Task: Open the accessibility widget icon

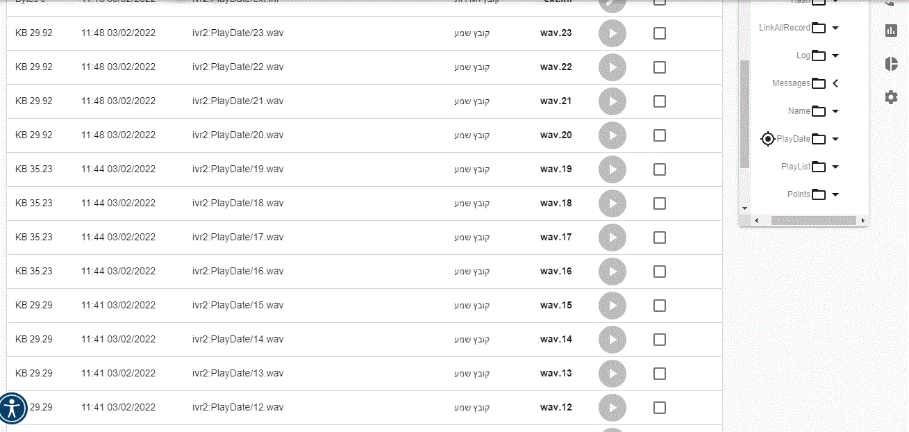Action: pyautogui.click(x=13, y=408)
